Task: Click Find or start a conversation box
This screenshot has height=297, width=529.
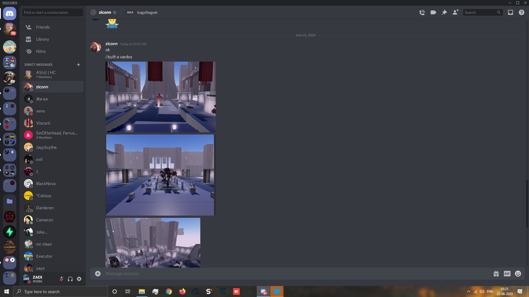Action: coord(52,12)
